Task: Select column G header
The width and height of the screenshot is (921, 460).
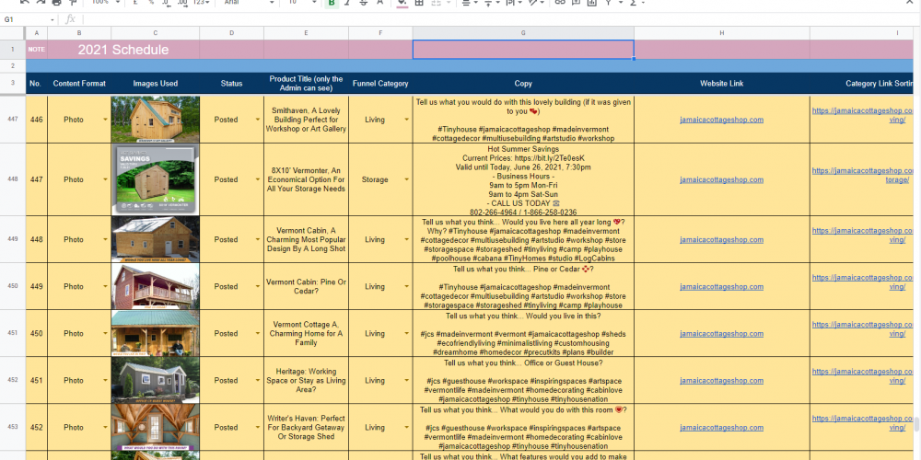Action: [522, 33]
